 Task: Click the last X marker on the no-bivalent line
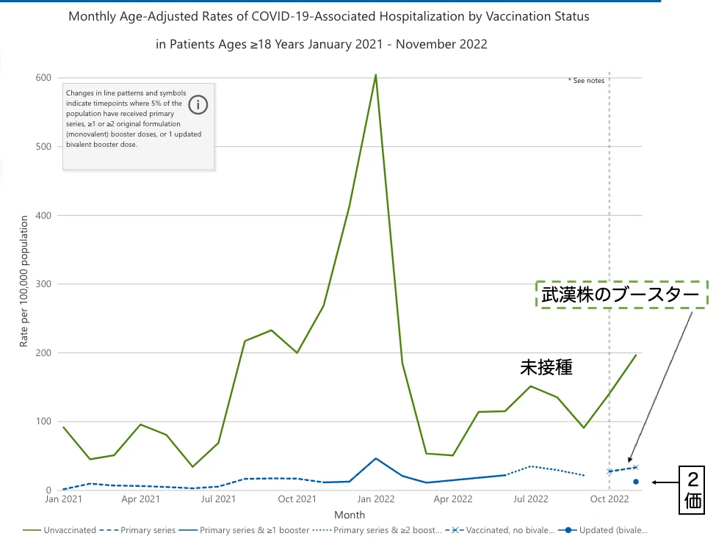[635, 467]
